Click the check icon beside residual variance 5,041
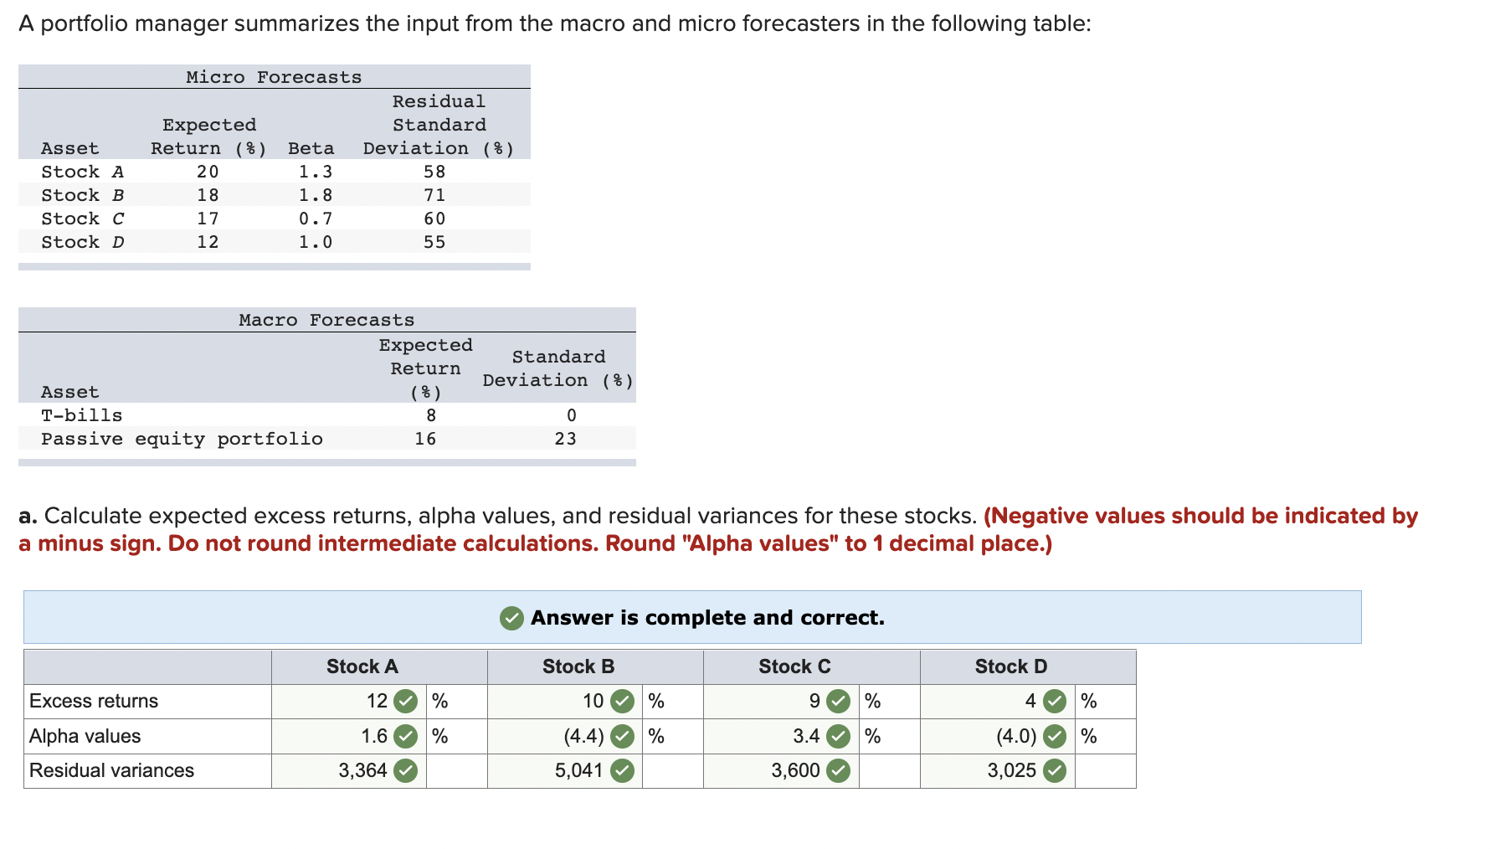The image size is (1490, 849). [x=621, y=770]
